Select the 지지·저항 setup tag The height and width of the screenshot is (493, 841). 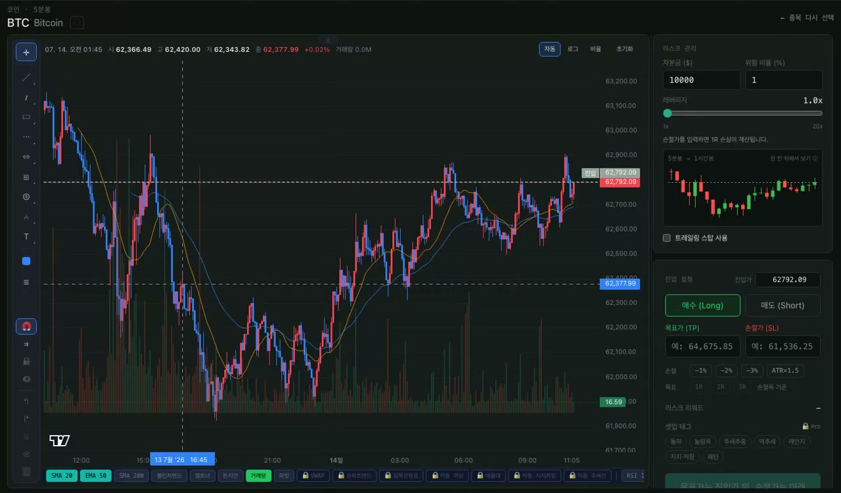tap(682, 457)
